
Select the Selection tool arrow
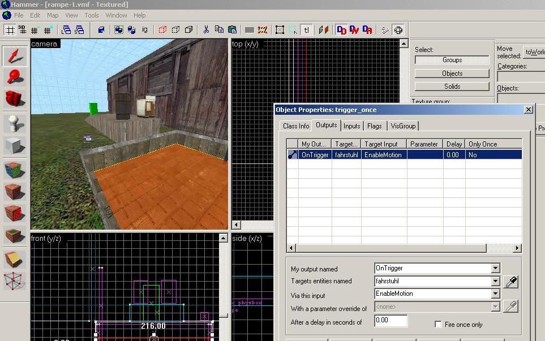15,56
